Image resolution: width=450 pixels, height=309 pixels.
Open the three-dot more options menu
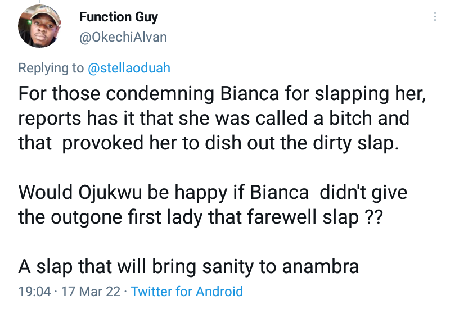click(x=435, y=17)
